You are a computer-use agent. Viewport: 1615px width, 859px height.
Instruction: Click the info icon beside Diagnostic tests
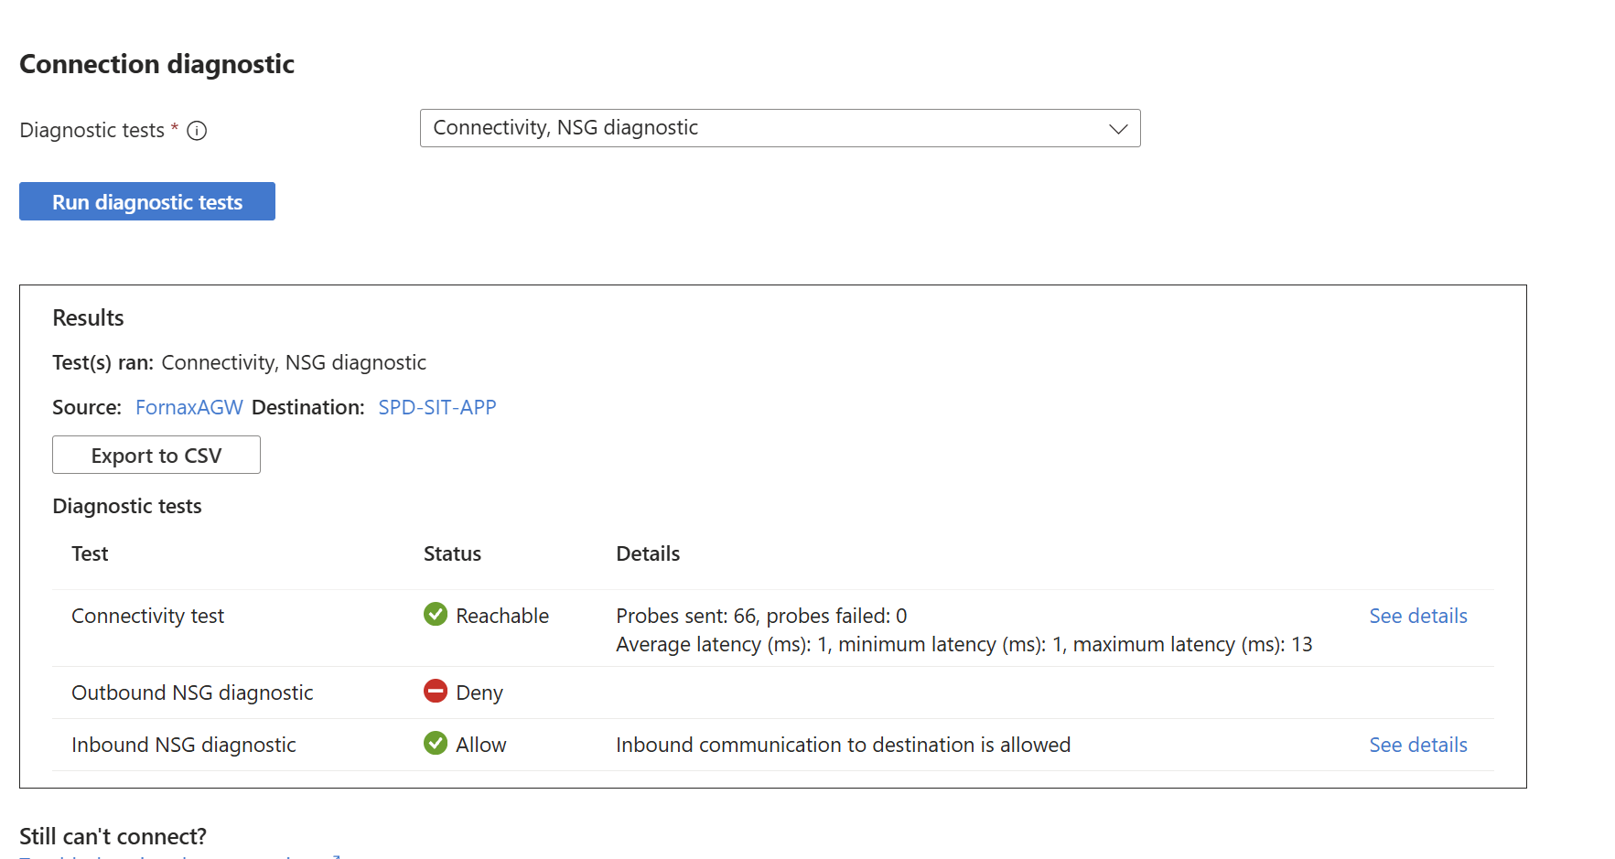tap(197, 131)
